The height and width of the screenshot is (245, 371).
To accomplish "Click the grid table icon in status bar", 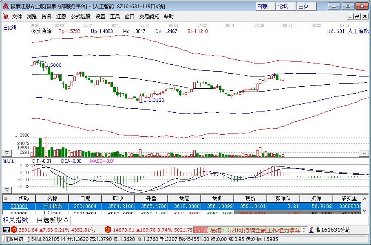I will [x=7, y=230].
